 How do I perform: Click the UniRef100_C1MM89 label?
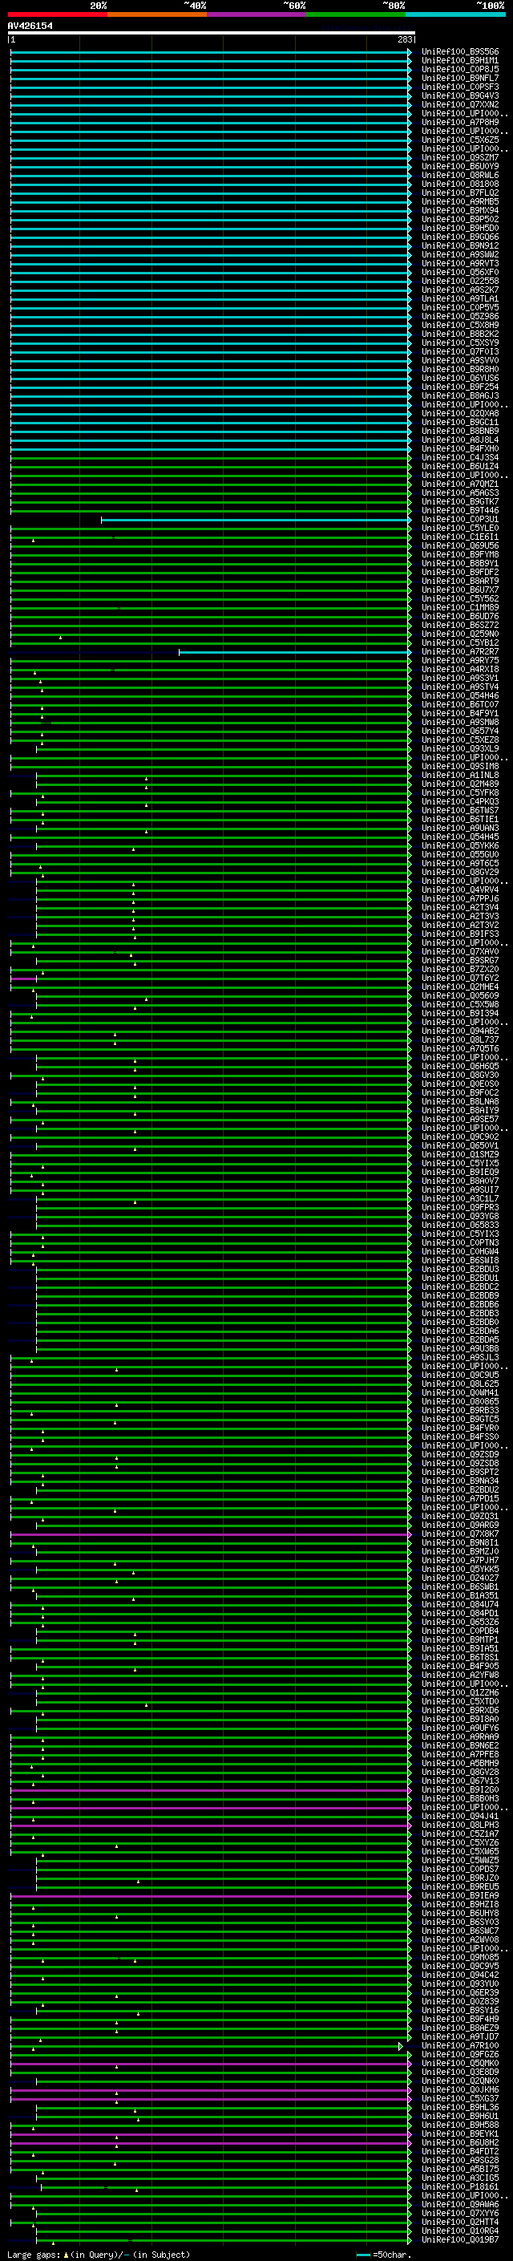[x=460, y=607]
